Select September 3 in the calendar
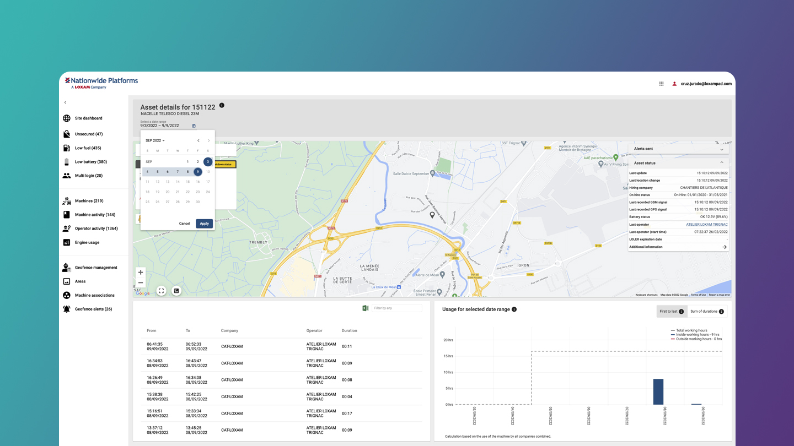Viewport: 794px width, 446px height. tap(208, 162)
